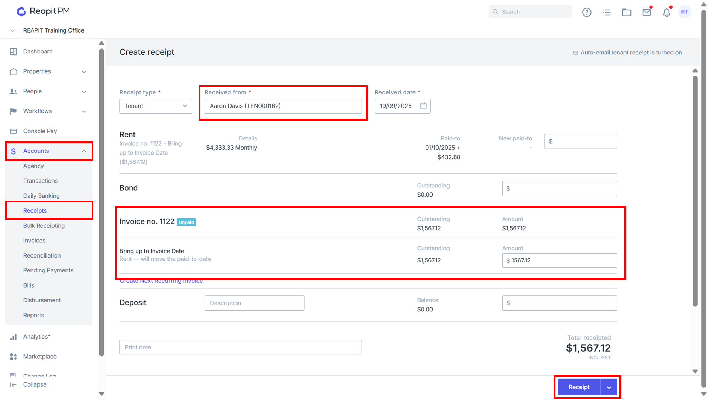Open the Daily Banking menu item
The image size is (708, 399).
pyautogui.click(x=41, y=196)
